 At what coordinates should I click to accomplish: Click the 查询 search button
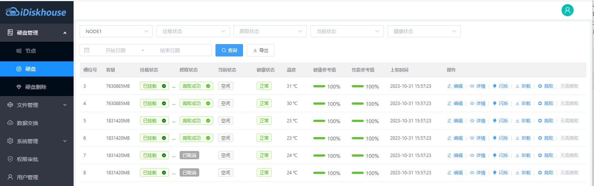coord(229,50)
